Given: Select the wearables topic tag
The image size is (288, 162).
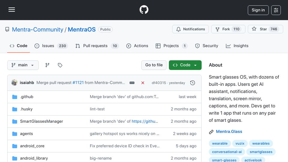Looking at the screenshot, I should coord(261,143).
